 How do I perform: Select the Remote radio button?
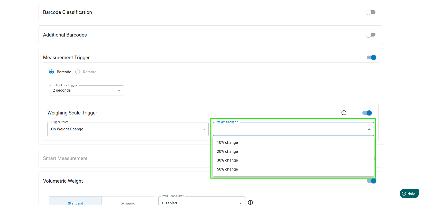coord(78,72)
